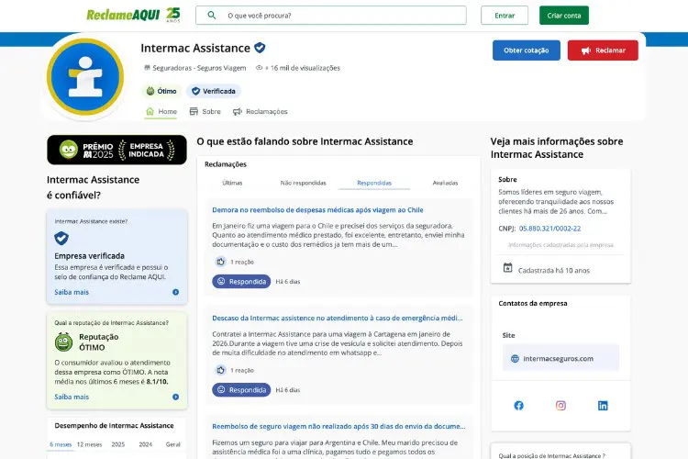Viewport: 688px width, 459px height.
Task: Click the Verificada badge
Action: 214,91
